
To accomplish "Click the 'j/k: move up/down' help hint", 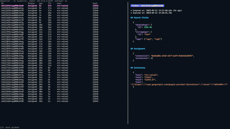I will tap(9, 127).
